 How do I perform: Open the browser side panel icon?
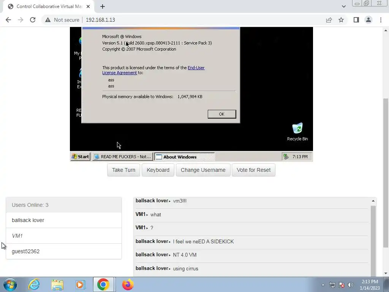[x=356, y=20]
